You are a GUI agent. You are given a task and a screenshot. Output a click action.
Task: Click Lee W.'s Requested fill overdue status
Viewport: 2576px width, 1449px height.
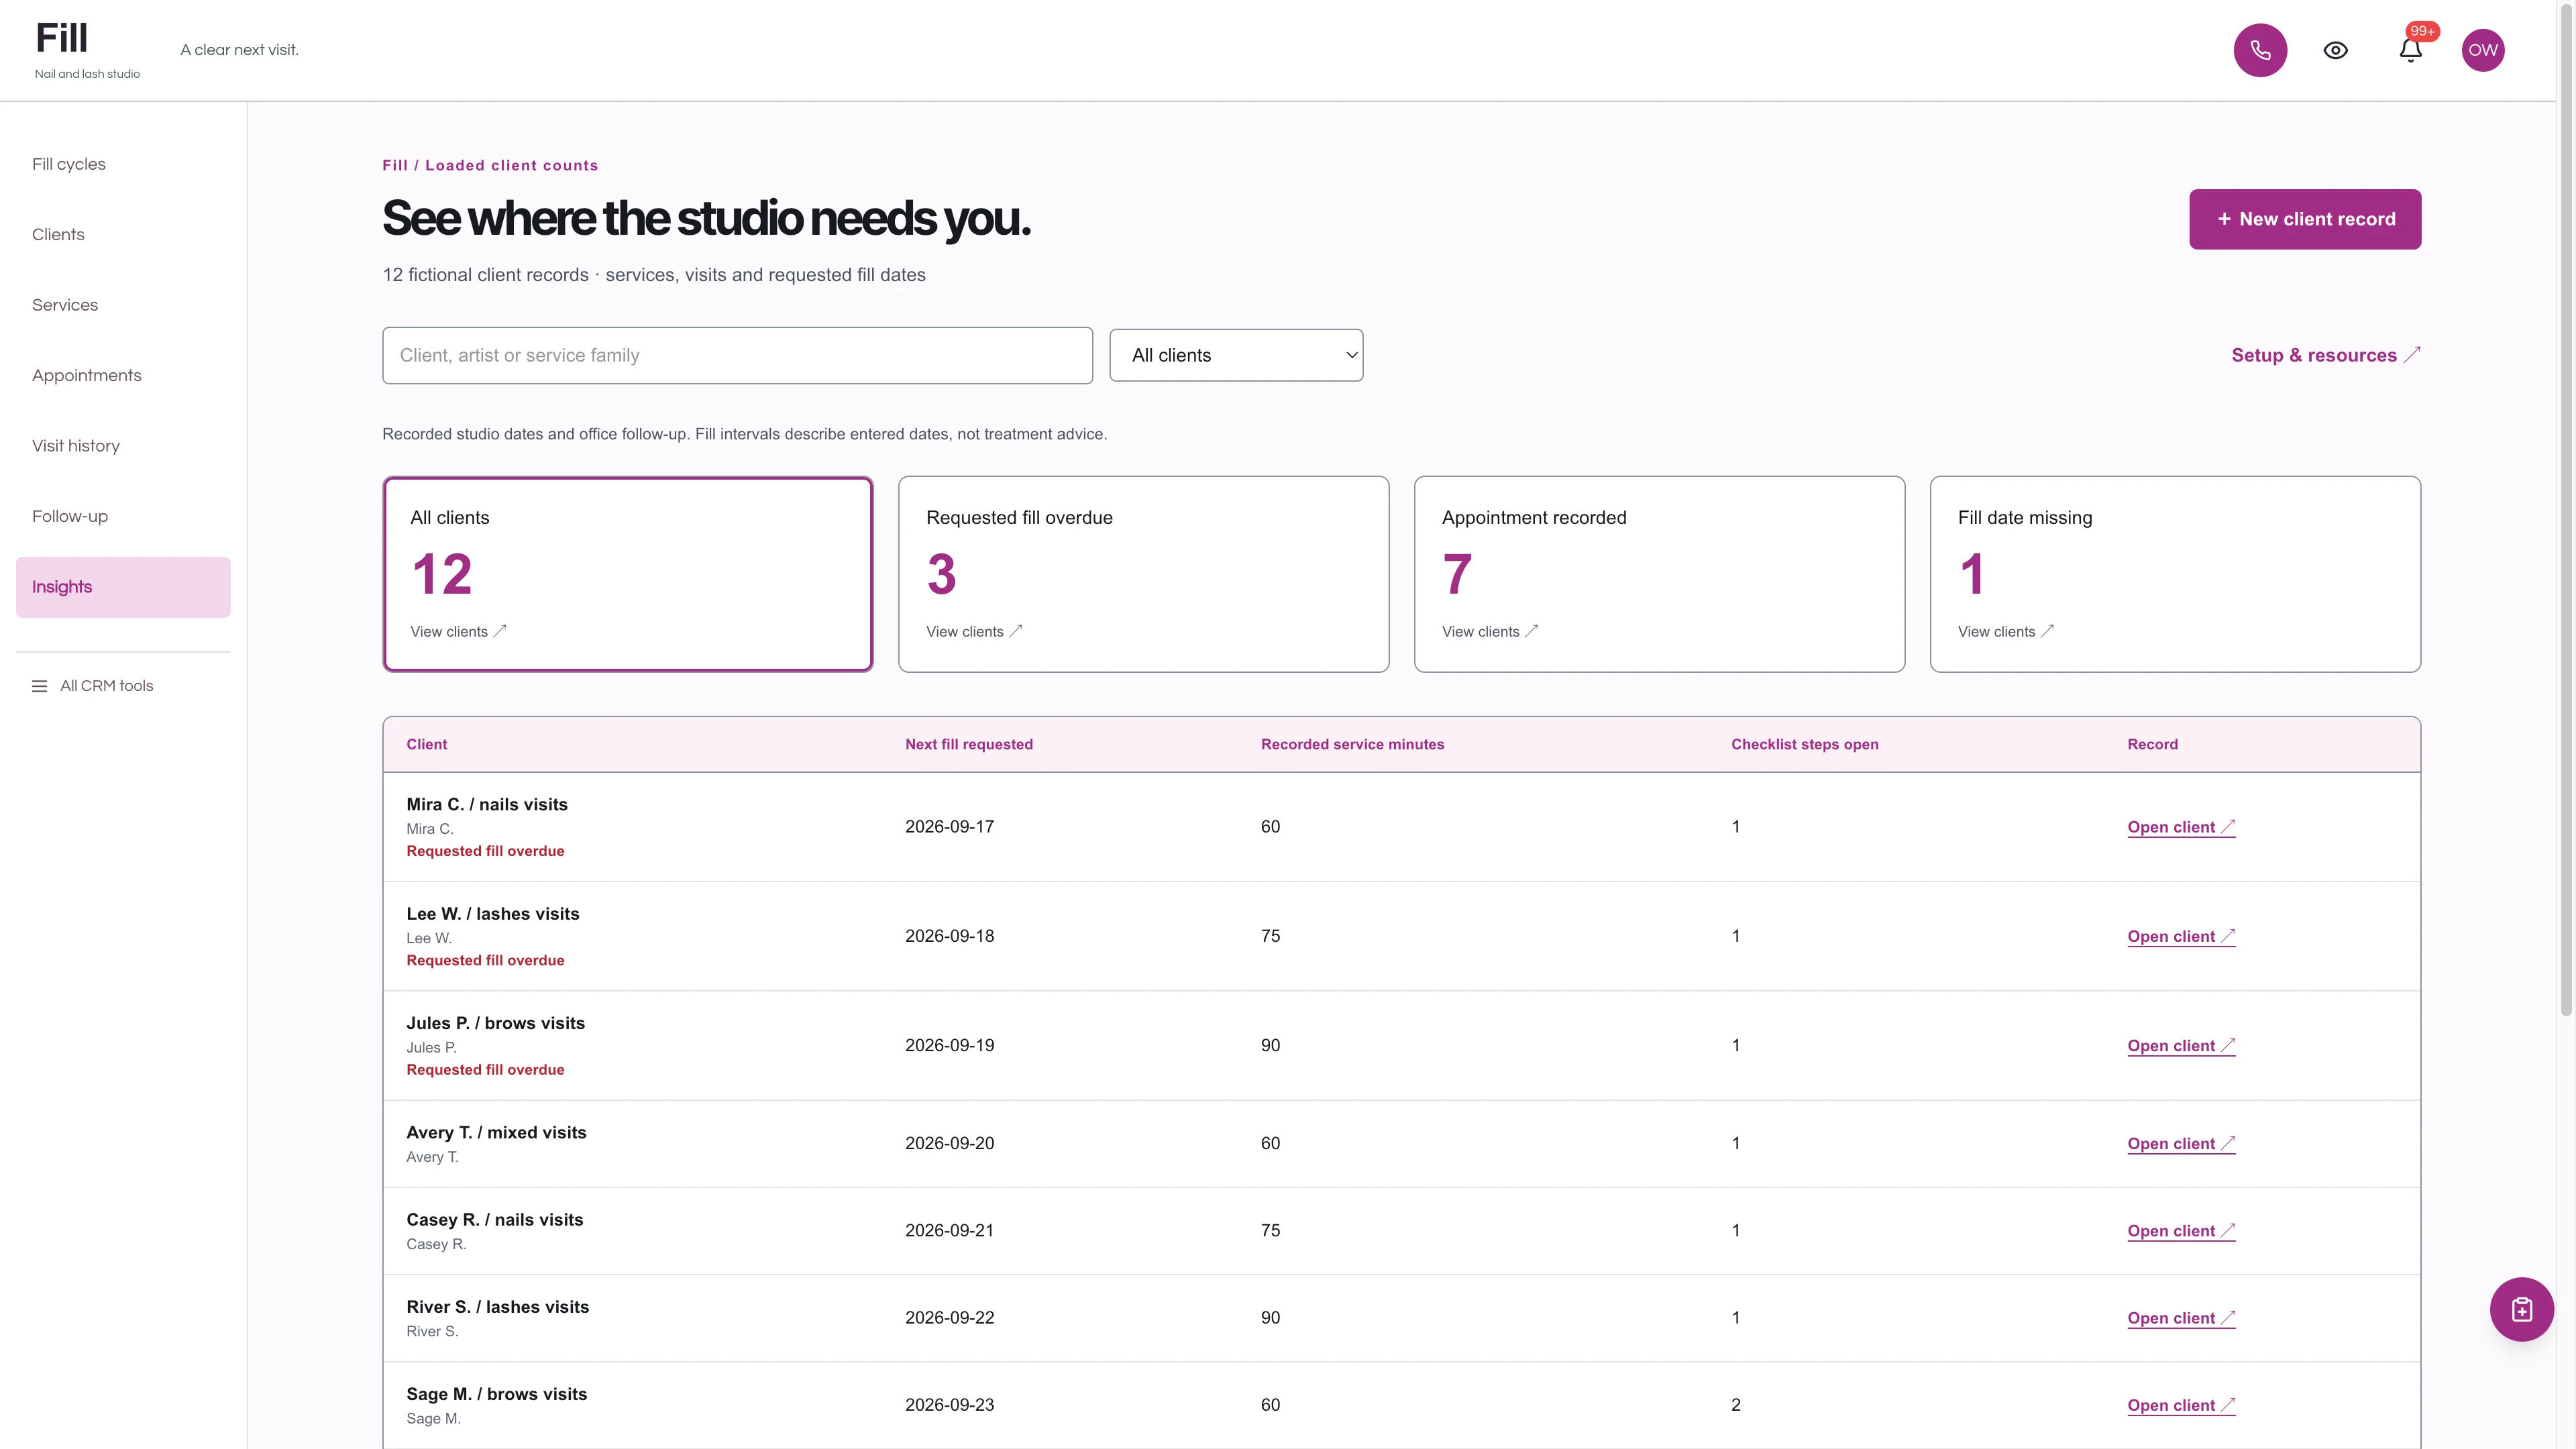coord(485,960)
